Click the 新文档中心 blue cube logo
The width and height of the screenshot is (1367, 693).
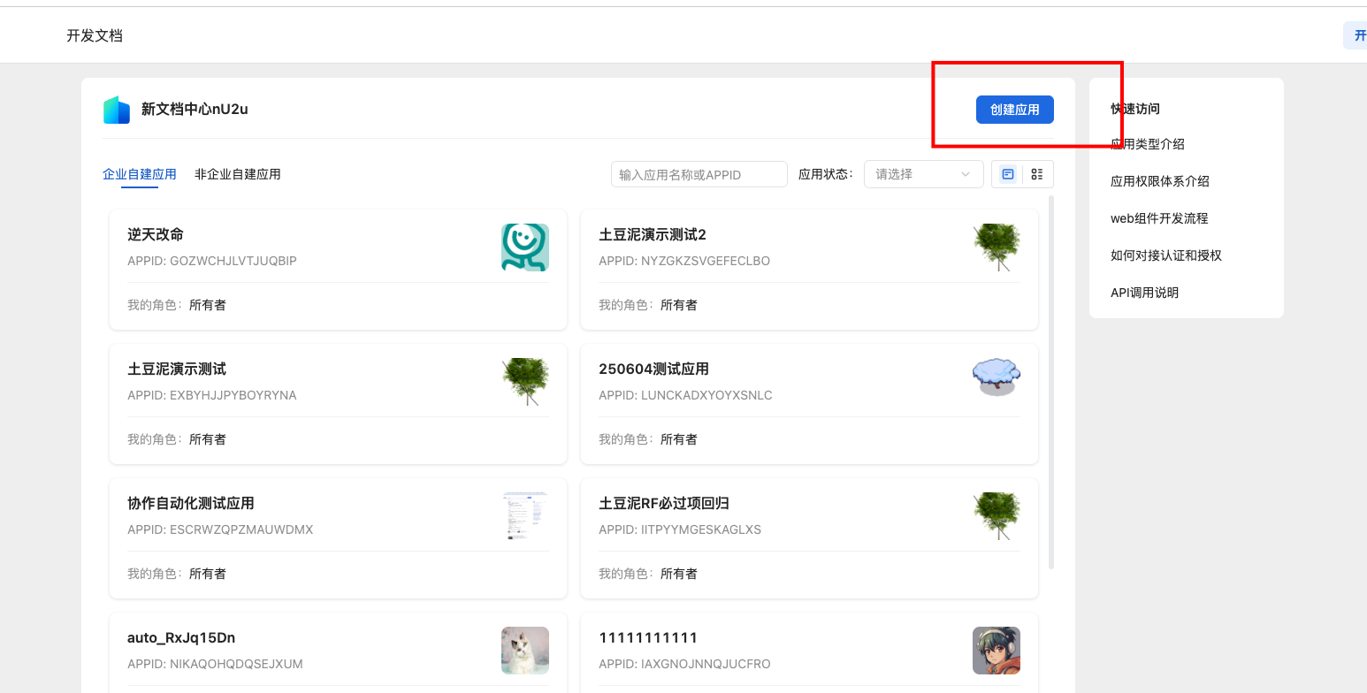[x=117, y=110]
